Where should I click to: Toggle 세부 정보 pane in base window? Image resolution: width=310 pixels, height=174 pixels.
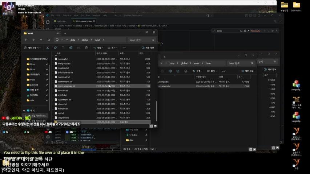(247, 71)
